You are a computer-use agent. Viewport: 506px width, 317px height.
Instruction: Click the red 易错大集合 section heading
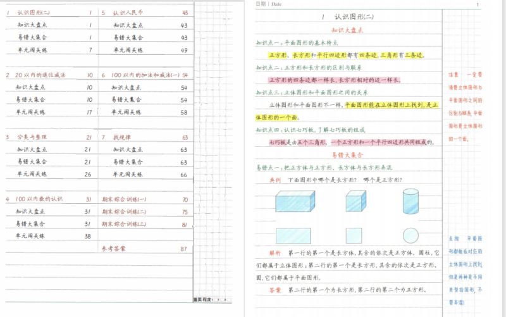(347, 155)
